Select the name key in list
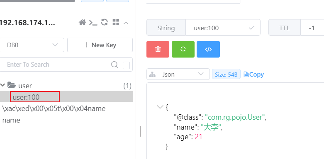 pyautogui.click(x=11, y=120)
